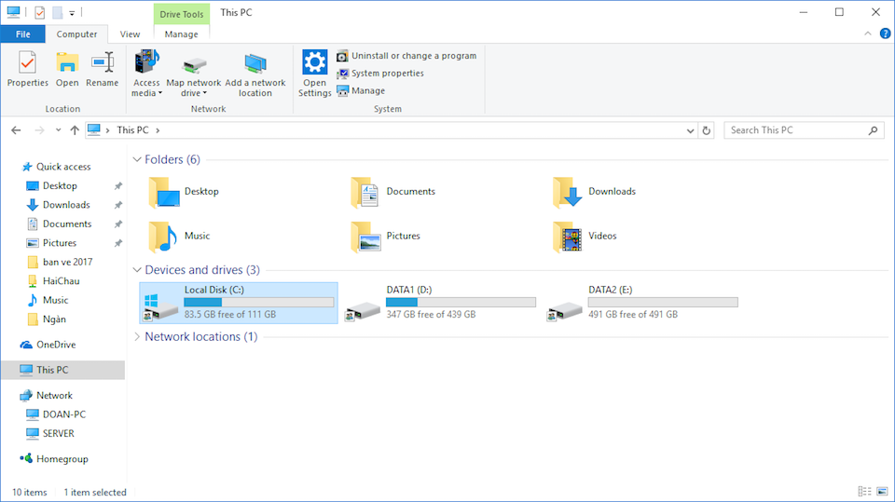Switch to the View ribbon tab

(130, 34)
